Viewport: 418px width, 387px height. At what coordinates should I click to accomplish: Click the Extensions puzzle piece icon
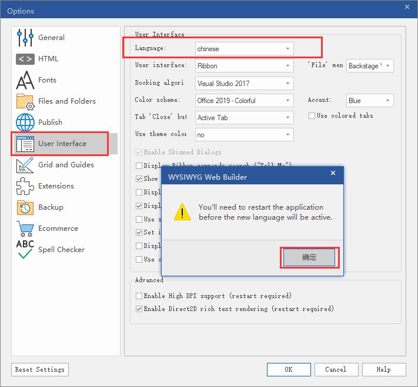25,186
